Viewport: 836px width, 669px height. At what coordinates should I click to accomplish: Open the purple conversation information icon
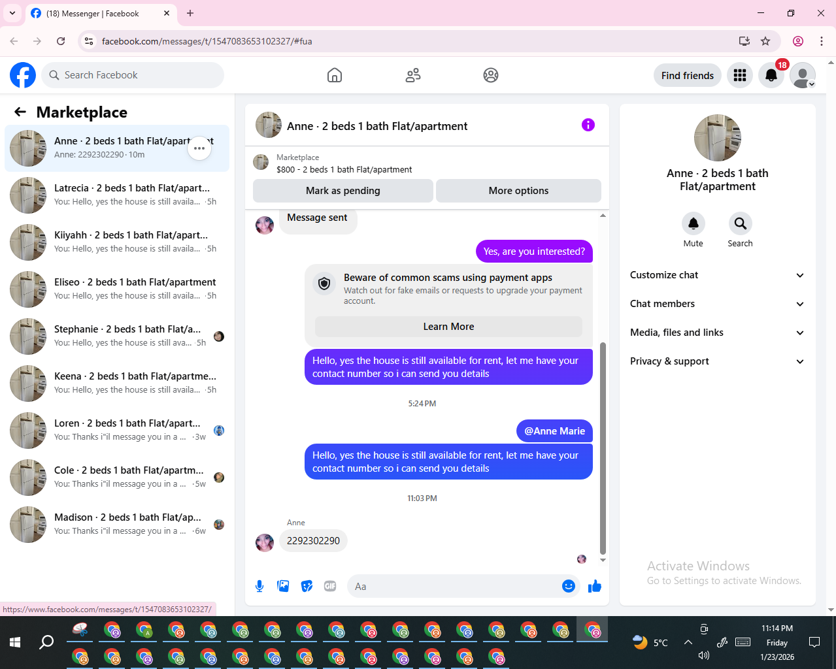coord(588,125)
